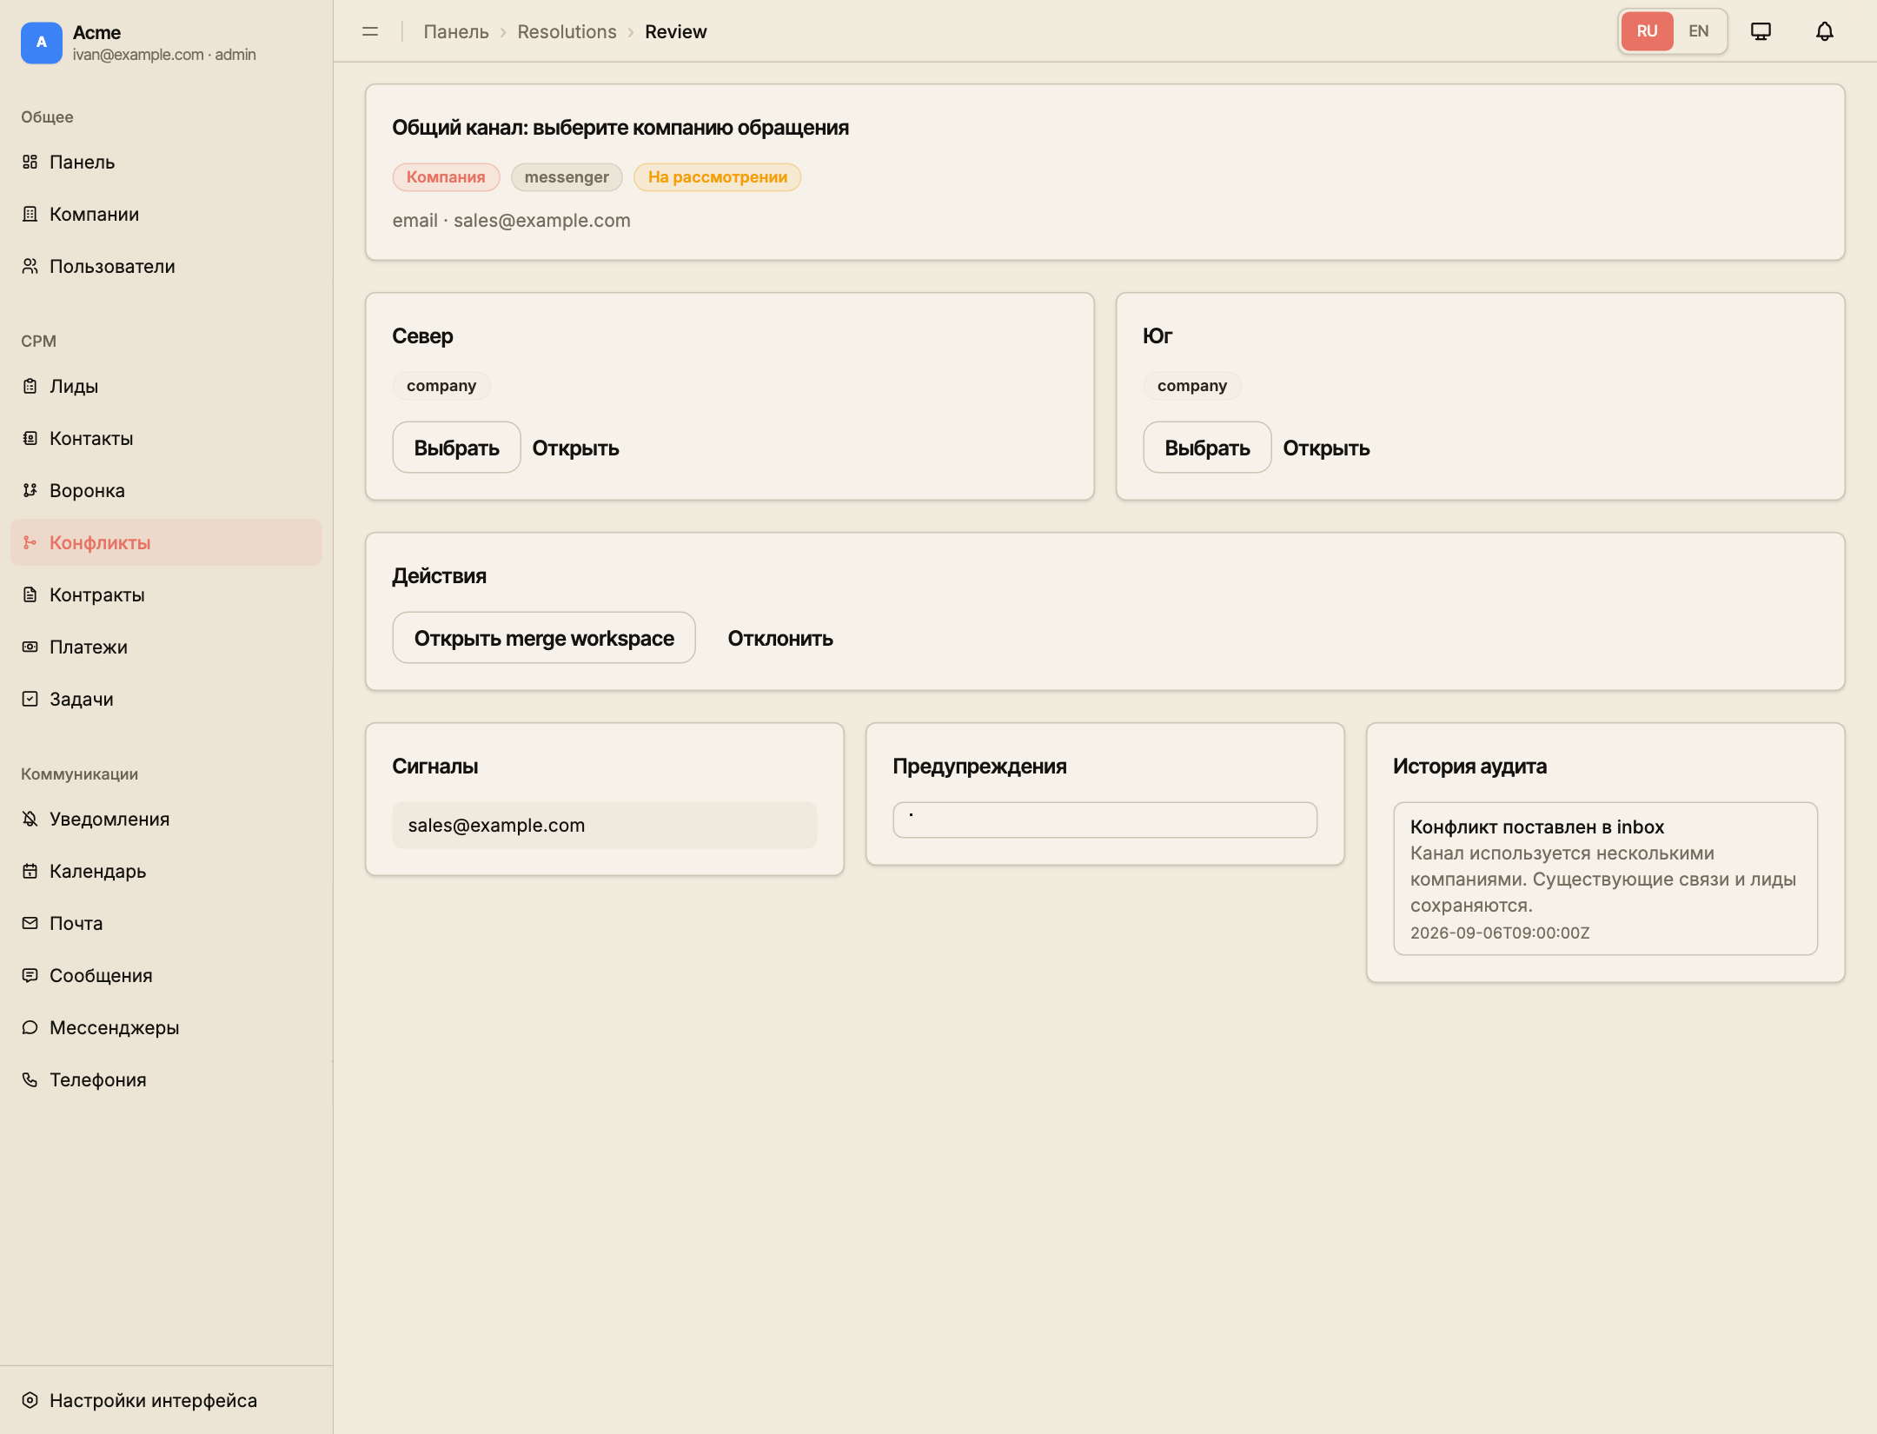Select the Север company with Выбрать
Image resolution: width=1877 pixels, height=1434 pixels.
456,448
